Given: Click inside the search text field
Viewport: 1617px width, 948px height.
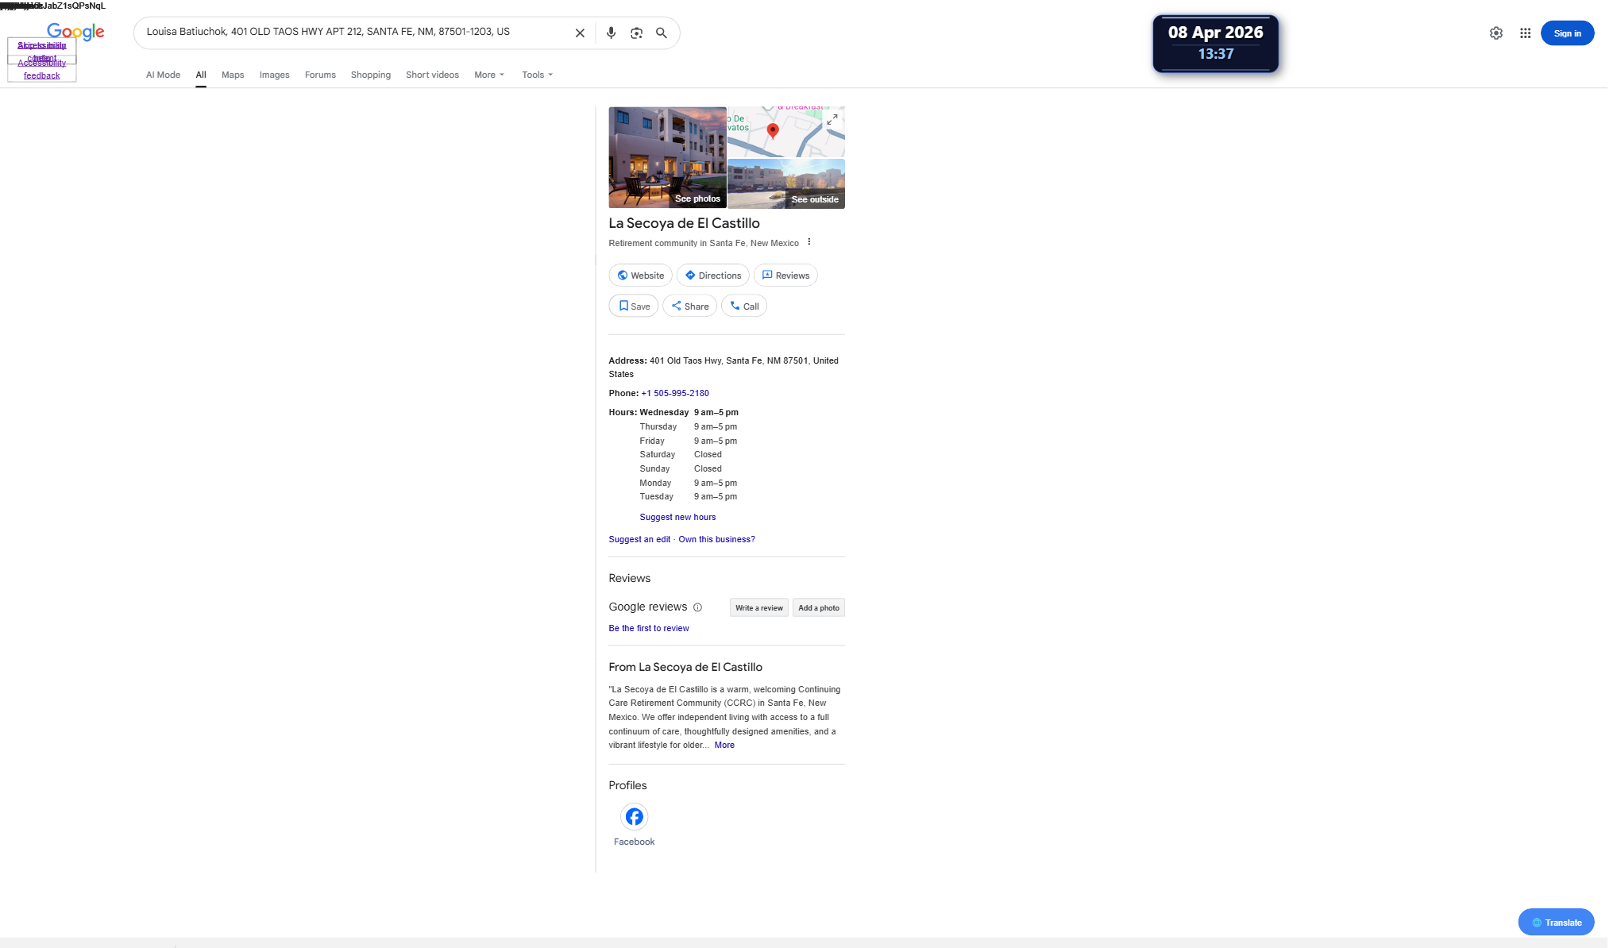Looking at the screenshot, I should click(x=349, y=33).
